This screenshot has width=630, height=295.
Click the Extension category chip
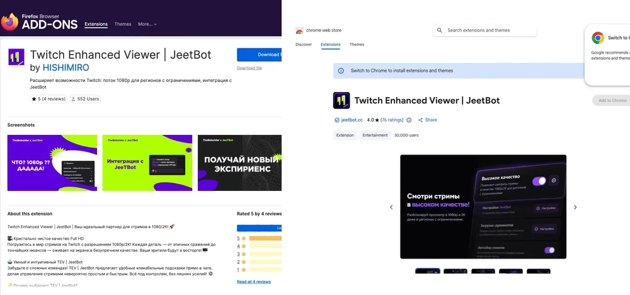345,136
